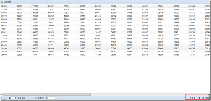Viewport: 211px width, 101px height.
Task: Select cell 95548 in row 26445
Action: [165, 45]
